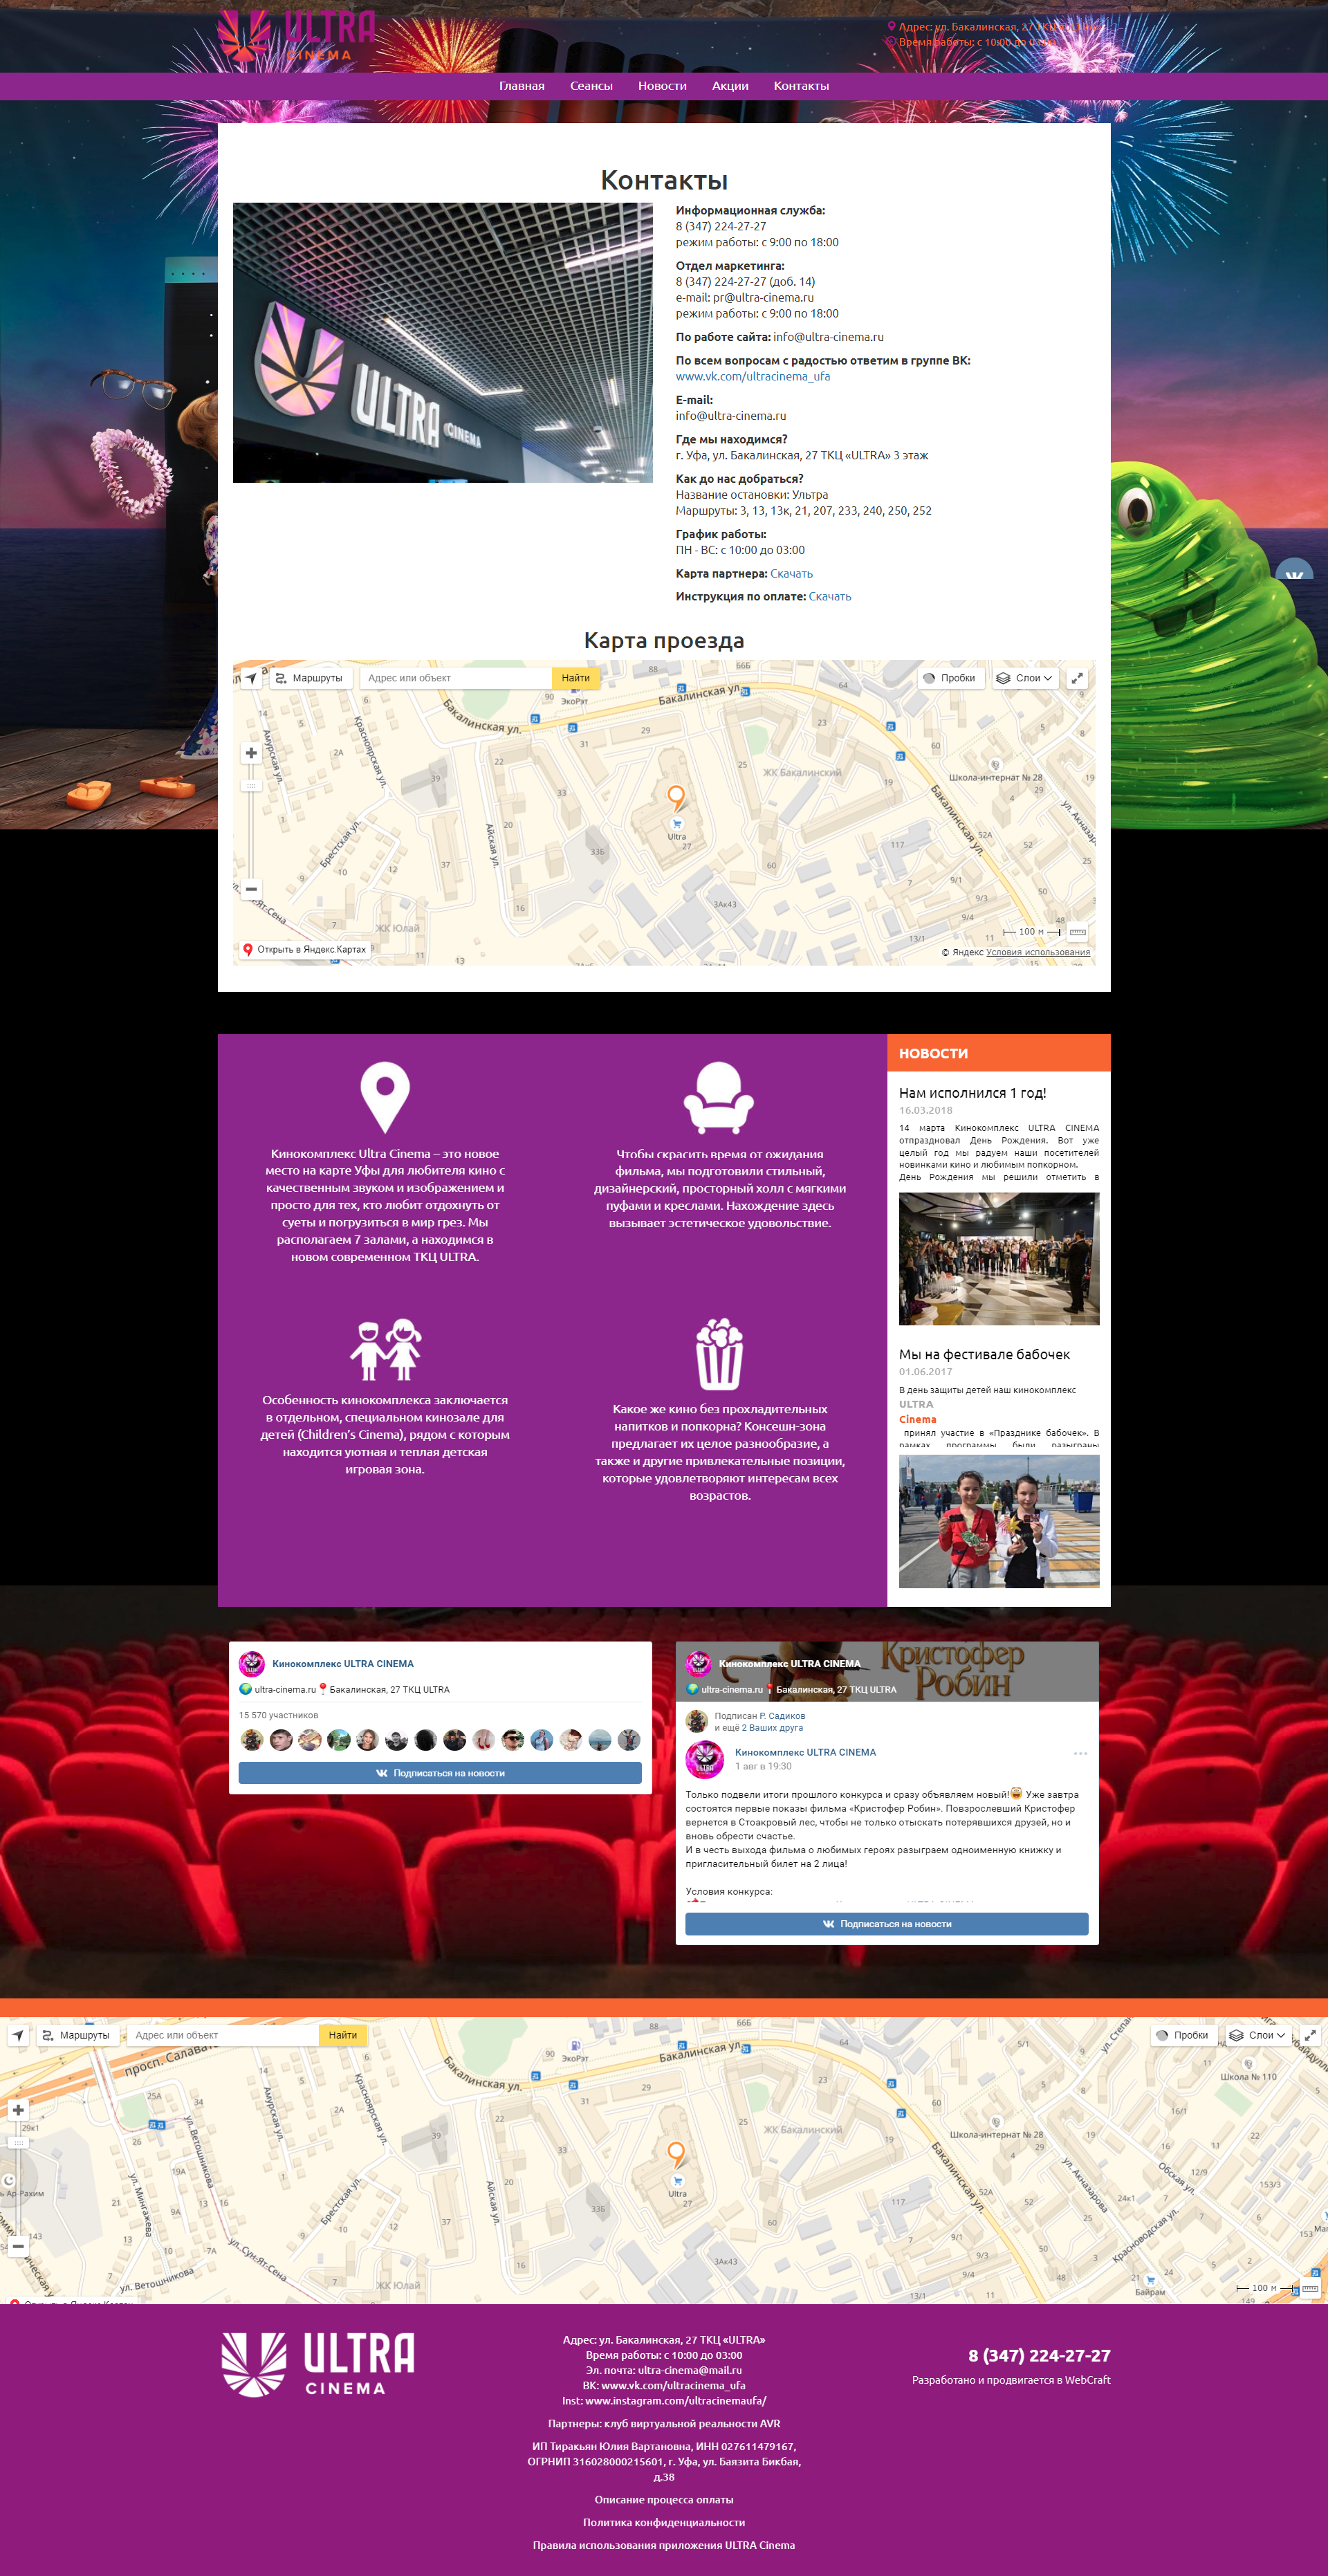Open Условия использования link on upper map
Image resolution: width=1328 pixels, height=2576 pixels.
point(1038,953)
